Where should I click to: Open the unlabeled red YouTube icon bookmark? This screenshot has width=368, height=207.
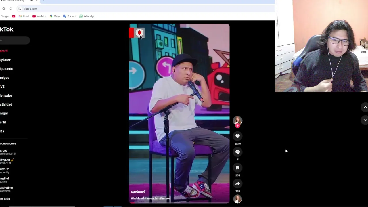[14, 16]
